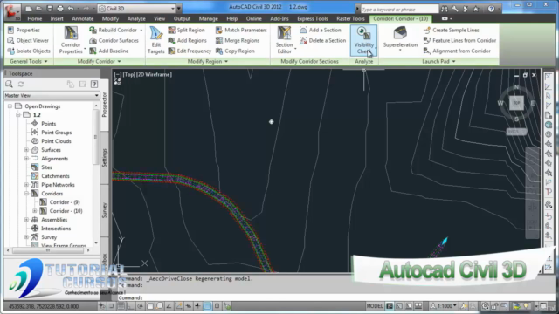Open Object Viewer

point(28,41)
